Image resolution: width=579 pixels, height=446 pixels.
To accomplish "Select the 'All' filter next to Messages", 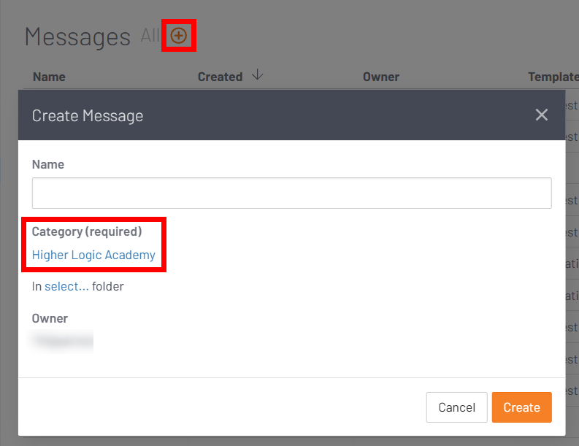I will click(x=150, y=35).
